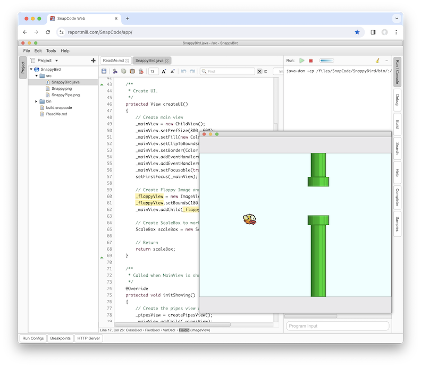Screen dimensions: 421x367
Task: Open the tab search dropdown arrow
Action: 397,19
